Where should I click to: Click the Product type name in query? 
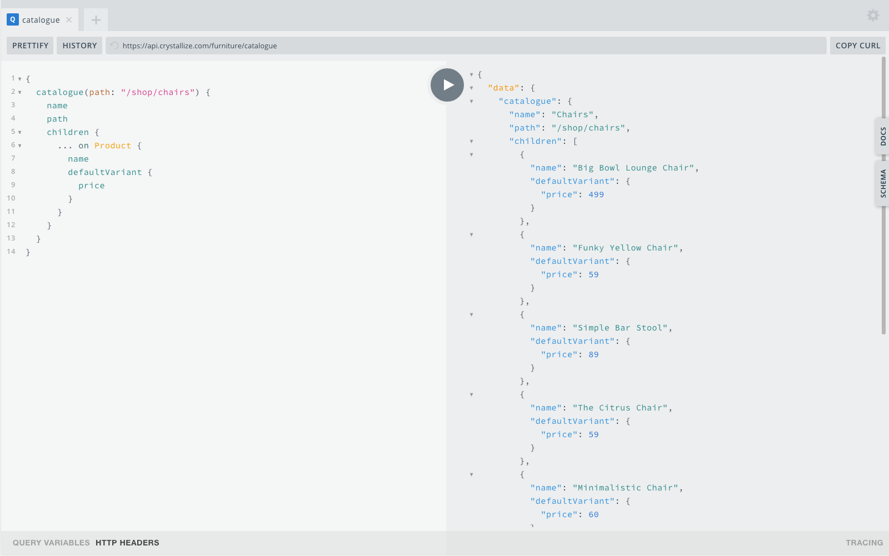[x=113, y=146]
